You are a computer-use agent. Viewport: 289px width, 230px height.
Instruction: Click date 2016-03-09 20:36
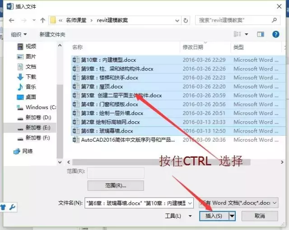tap(204, 140)
